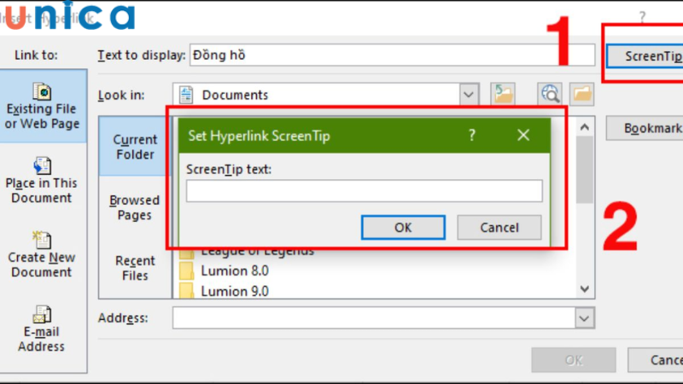Cancel the Set Hyperlink ScreenTip dialog
Screen dimensions: 683x384
[499, 227]
